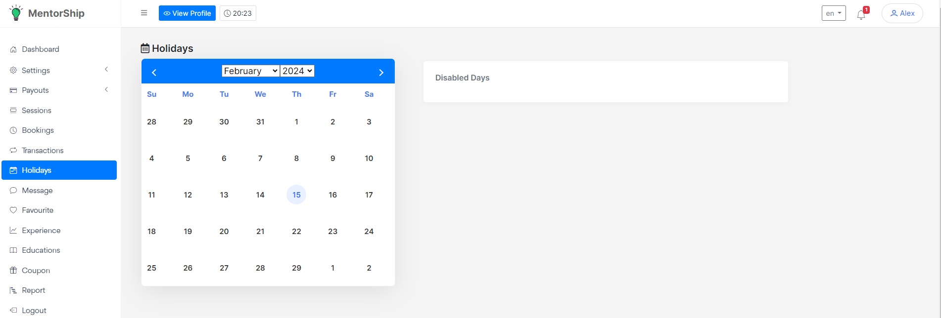This screenshot has width=941, height=318.
Task: Open the Alex user account button
Action: click(902, 13)
